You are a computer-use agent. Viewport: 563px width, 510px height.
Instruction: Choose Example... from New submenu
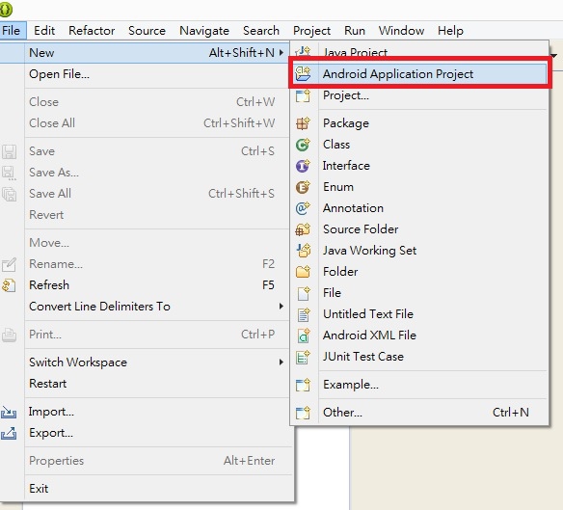419,385
